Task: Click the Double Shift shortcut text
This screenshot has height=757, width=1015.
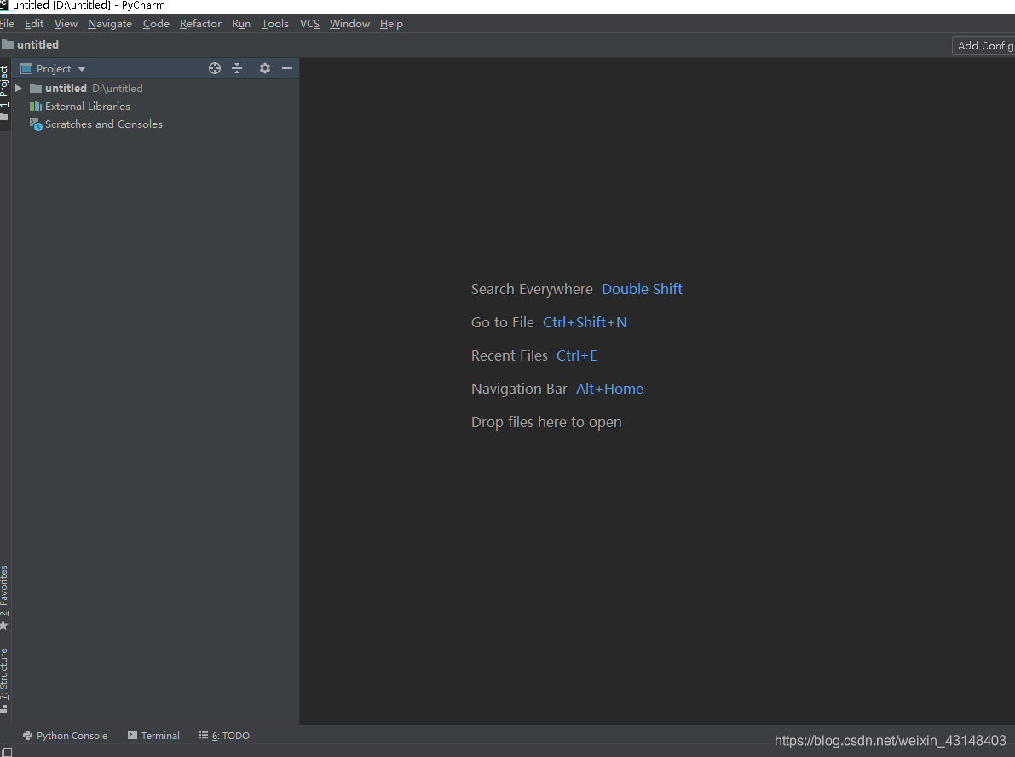Action: (x=642, y=289)
